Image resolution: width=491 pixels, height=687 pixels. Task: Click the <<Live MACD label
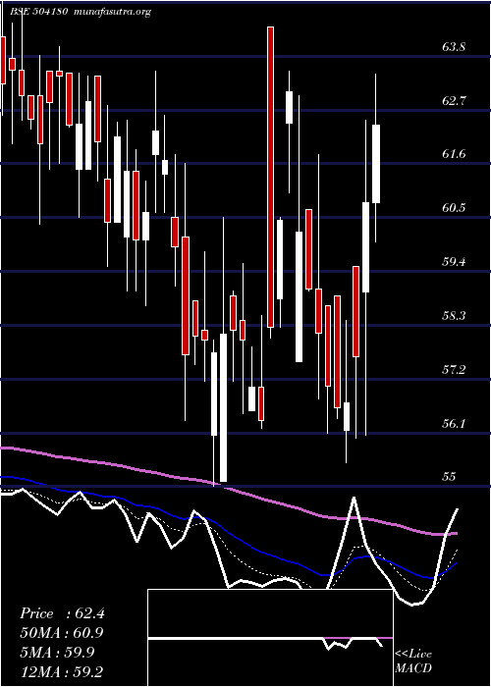413,661
